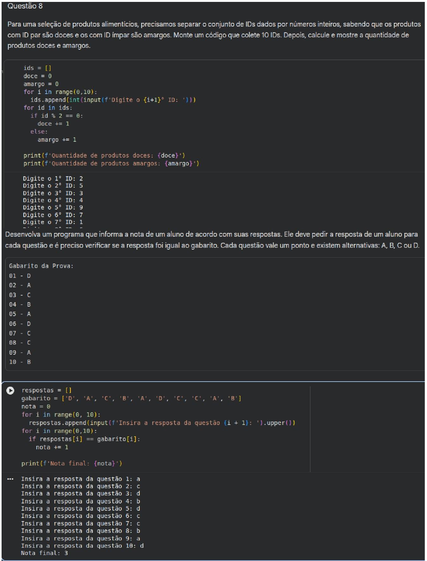
Task: Click output 'Insira a resposta da questão 7: c'
Action: click(81, 524)
